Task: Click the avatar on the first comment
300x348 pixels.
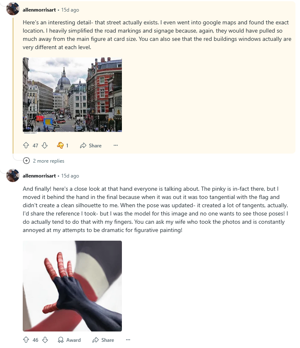Action: pos(13,9)
